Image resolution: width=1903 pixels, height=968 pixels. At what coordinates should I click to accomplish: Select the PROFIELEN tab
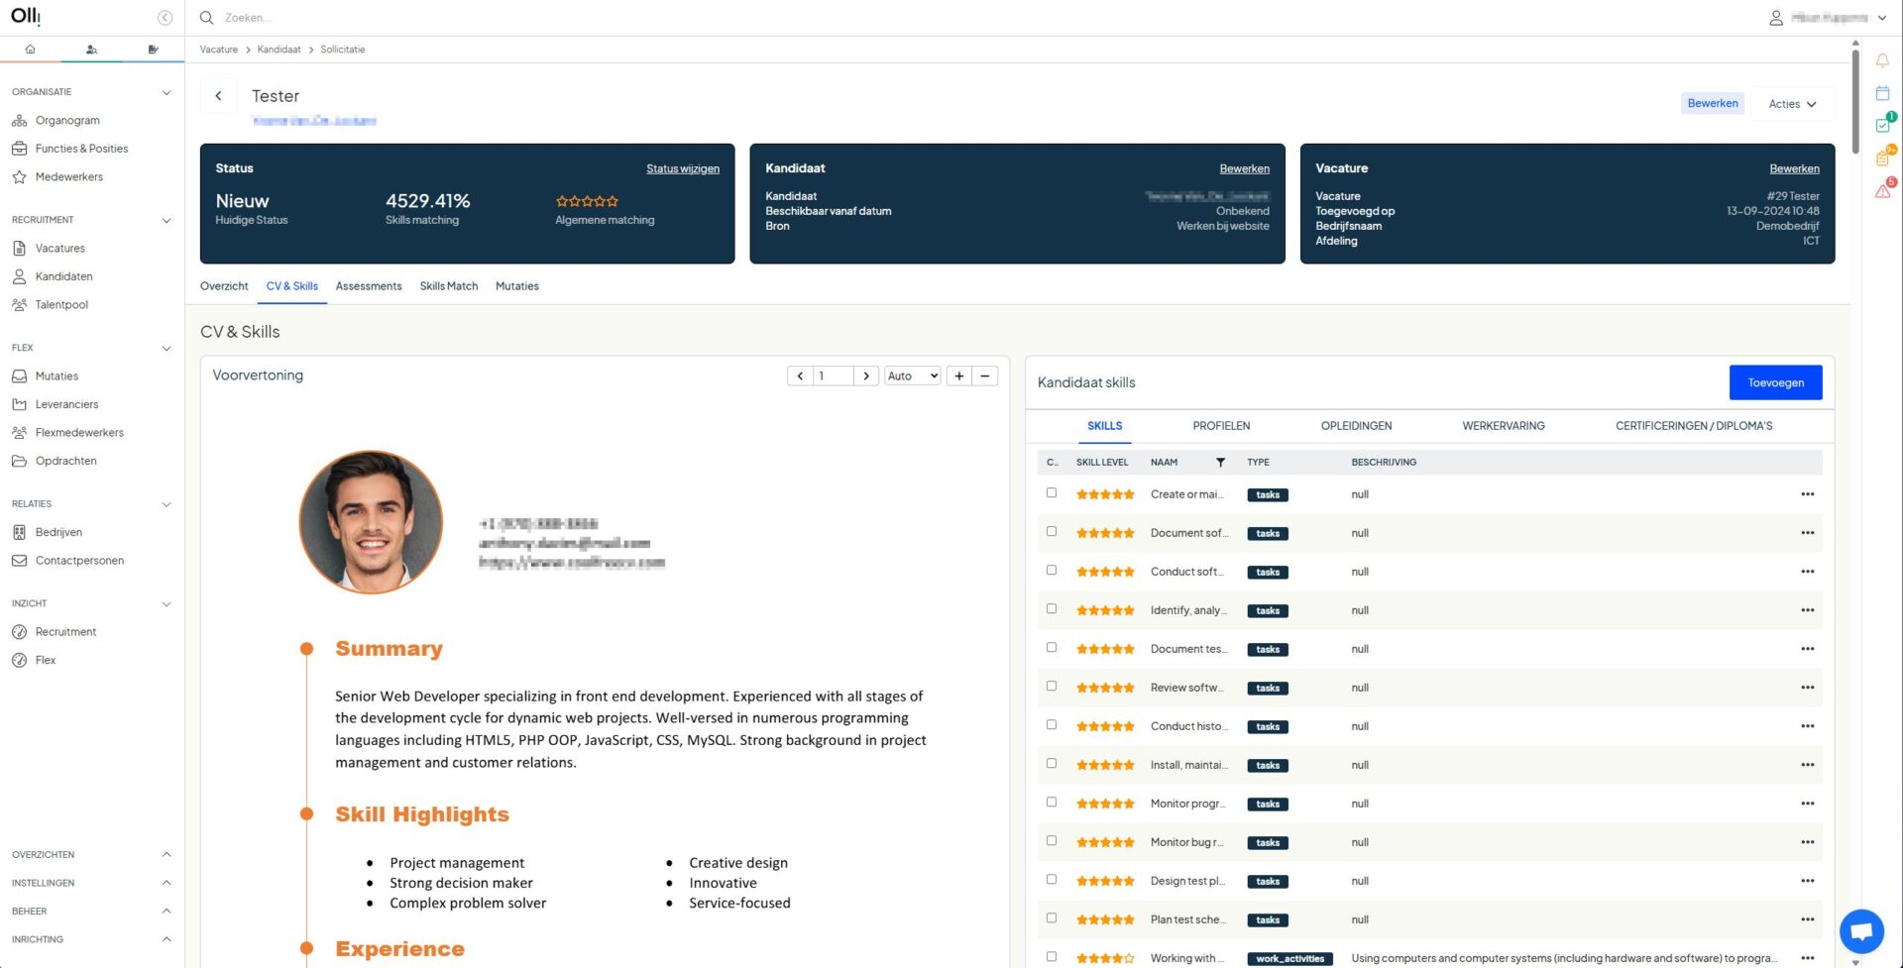[x=1221, y=426]
